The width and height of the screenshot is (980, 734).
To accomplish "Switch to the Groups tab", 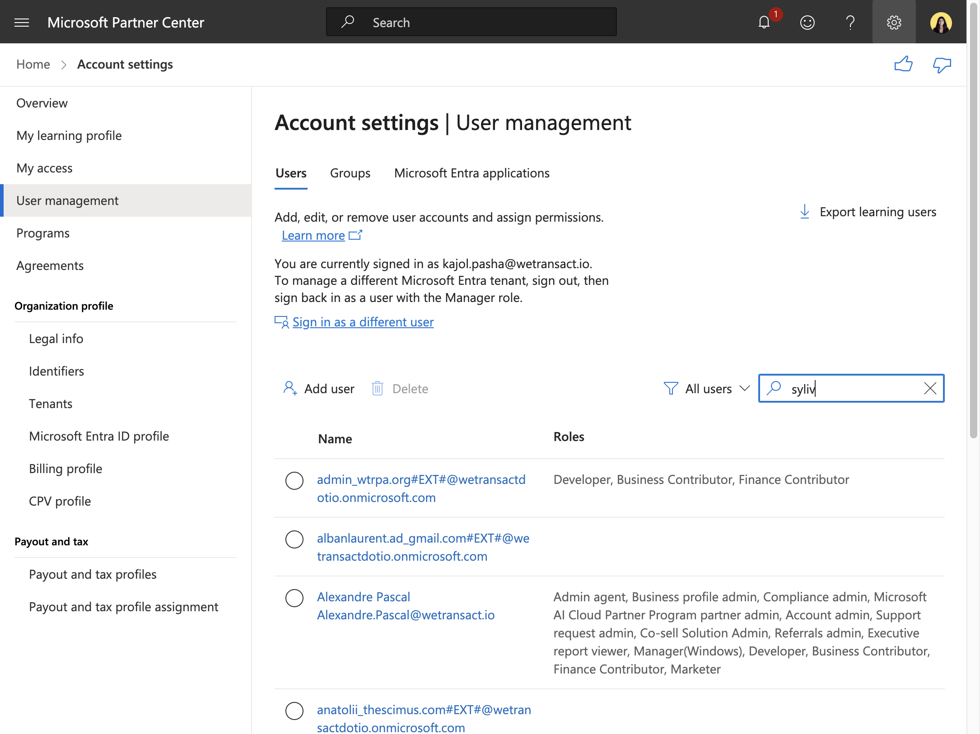I will point(350,173).
